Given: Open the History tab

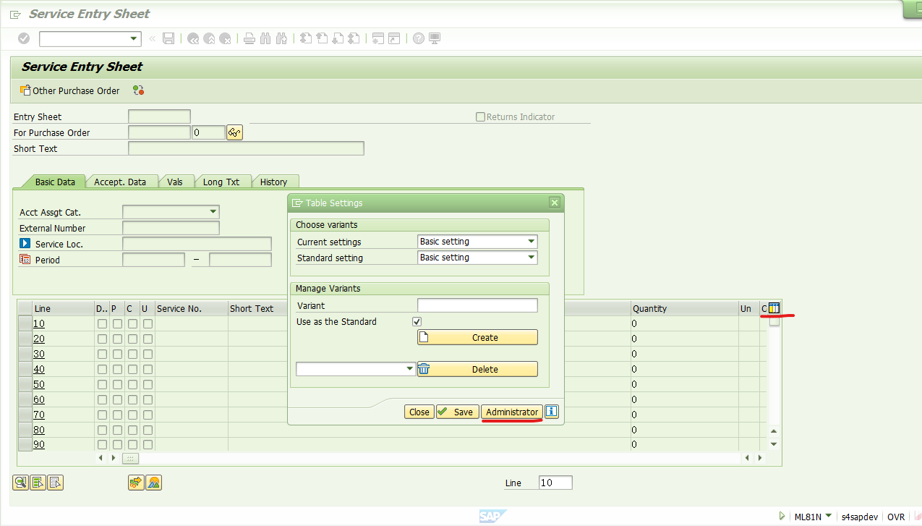Looking at the screenshot, I should pos(275,181).
